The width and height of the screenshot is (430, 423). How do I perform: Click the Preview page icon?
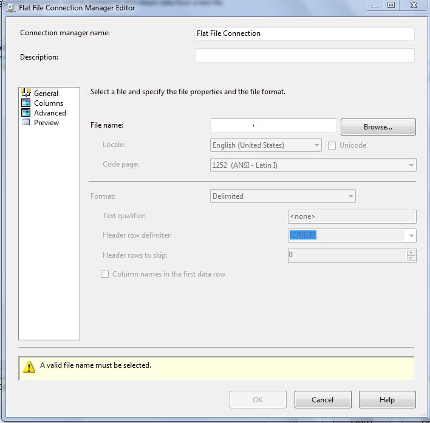[26, 123]
